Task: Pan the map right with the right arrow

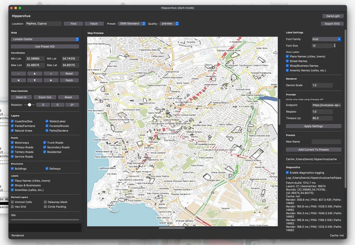Action: click(51, 80)
